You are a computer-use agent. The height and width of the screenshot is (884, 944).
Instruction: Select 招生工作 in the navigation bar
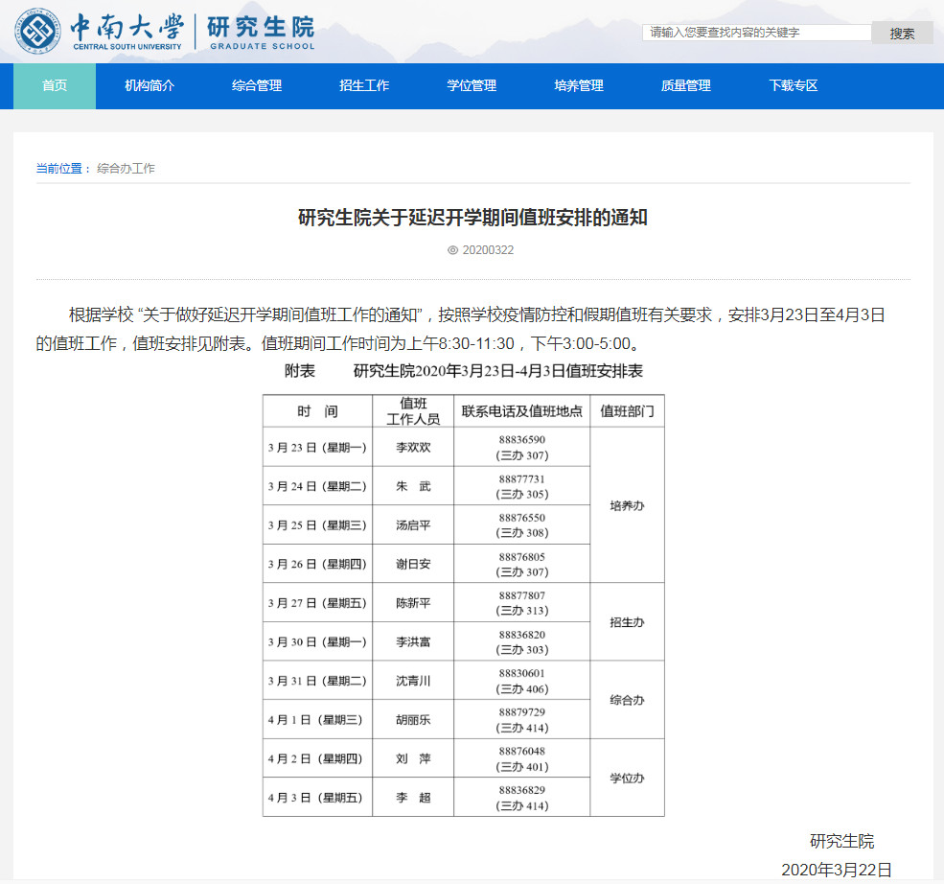364,85
